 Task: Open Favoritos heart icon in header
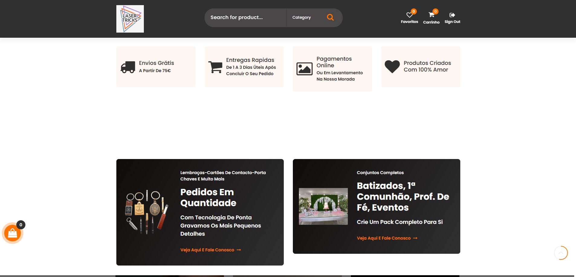[x=409, y=15]
